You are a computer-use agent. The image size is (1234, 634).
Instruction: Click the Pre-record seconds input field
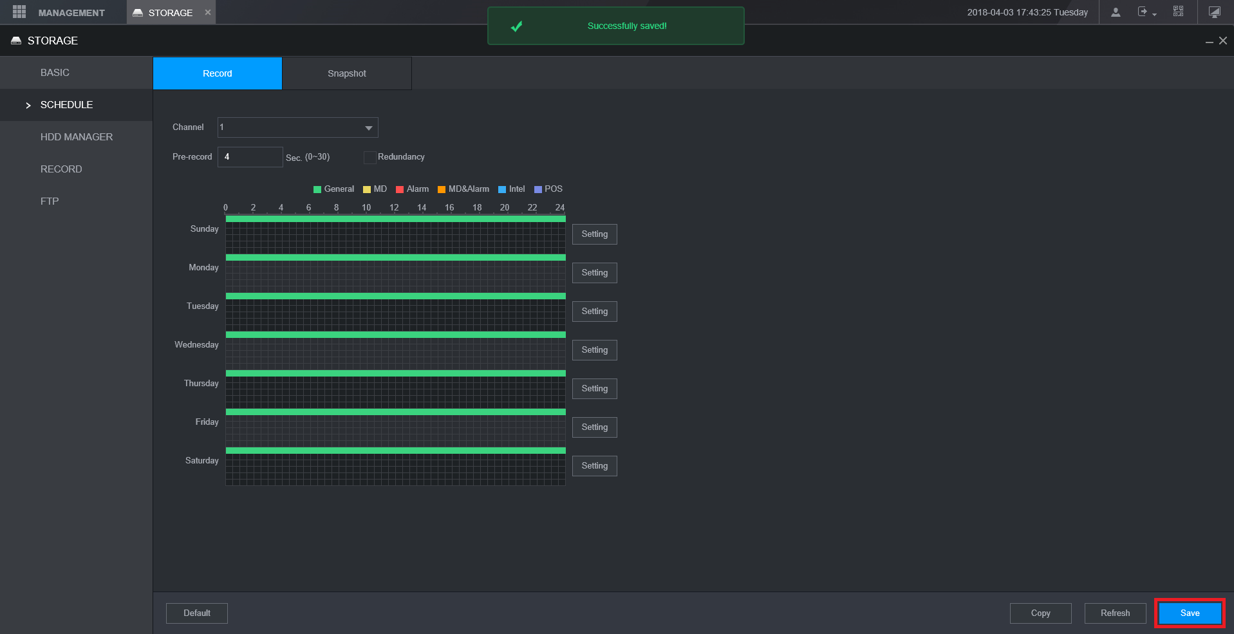(250, 157)
